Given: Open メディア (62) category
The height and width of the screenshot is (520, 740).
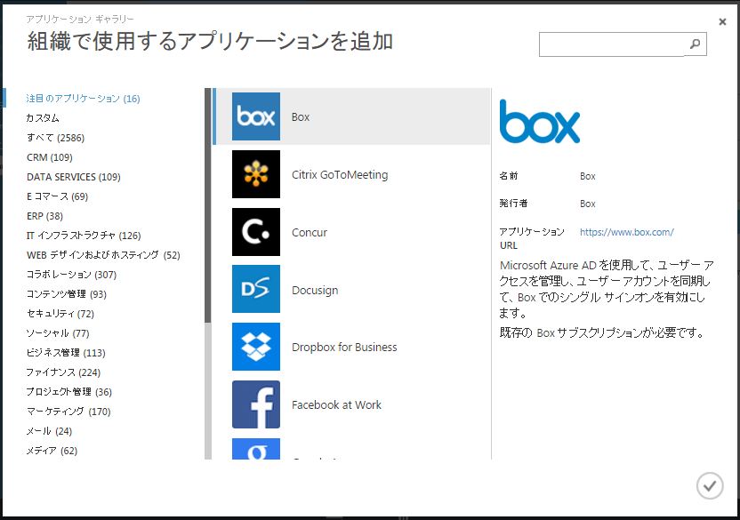Looking at the screenshot, I should pyautogui.click(x=52, y=451).
